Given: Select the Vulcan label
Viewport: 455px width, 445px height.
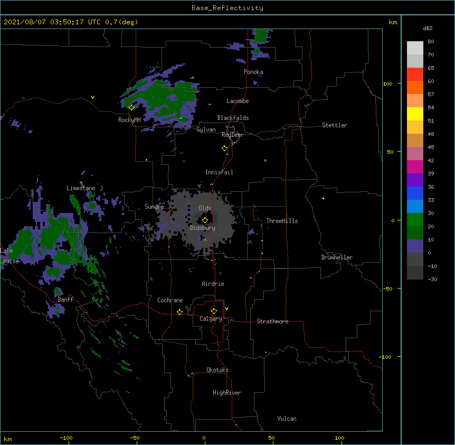Looking at the screenshot, I should point(287,419).
